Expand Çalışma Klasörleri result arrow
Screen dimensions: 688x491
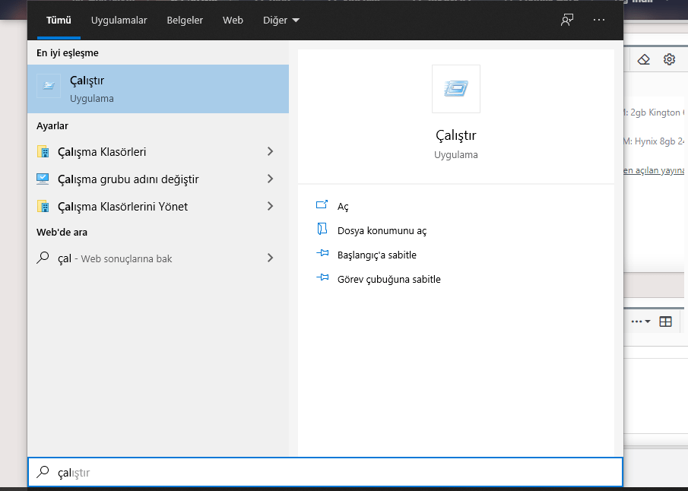click(x=271, y=151)
